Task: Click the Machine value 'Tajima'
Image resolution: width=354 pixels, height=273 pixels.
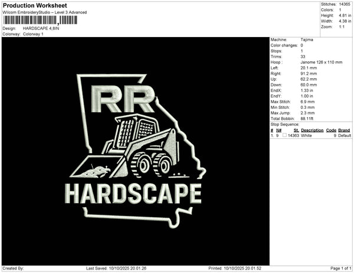Action: click(307, 39)
